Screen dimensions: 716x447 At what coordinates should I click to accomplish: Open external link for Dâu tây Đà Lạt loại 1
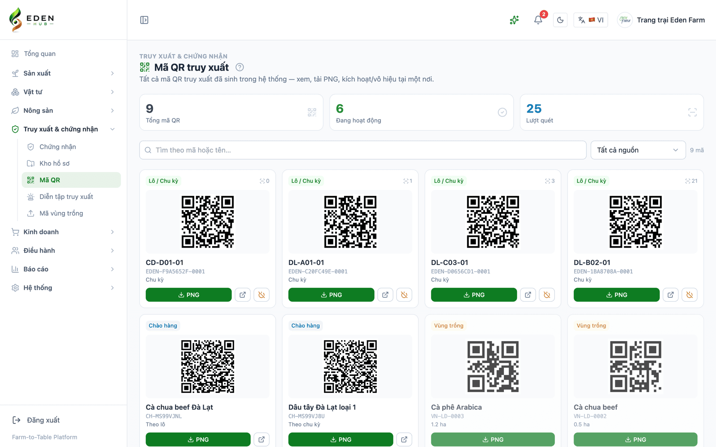click(404, 439)
